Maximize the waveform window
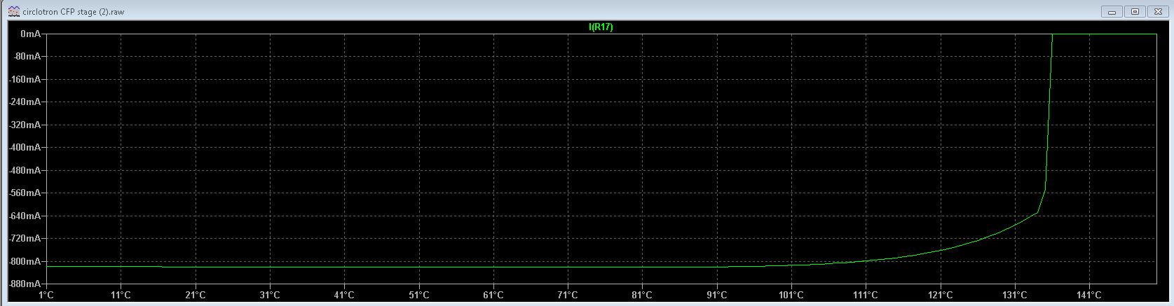 [x=1135, y=12]
